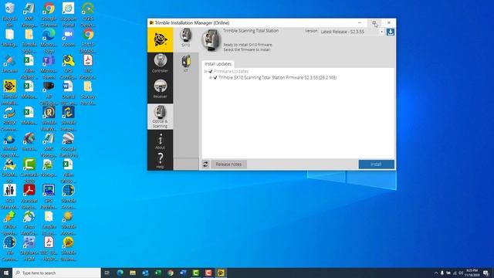
Task: Click the Trimble SX10 Scanning Total Station Firmware text
Action: pos(277,77)
